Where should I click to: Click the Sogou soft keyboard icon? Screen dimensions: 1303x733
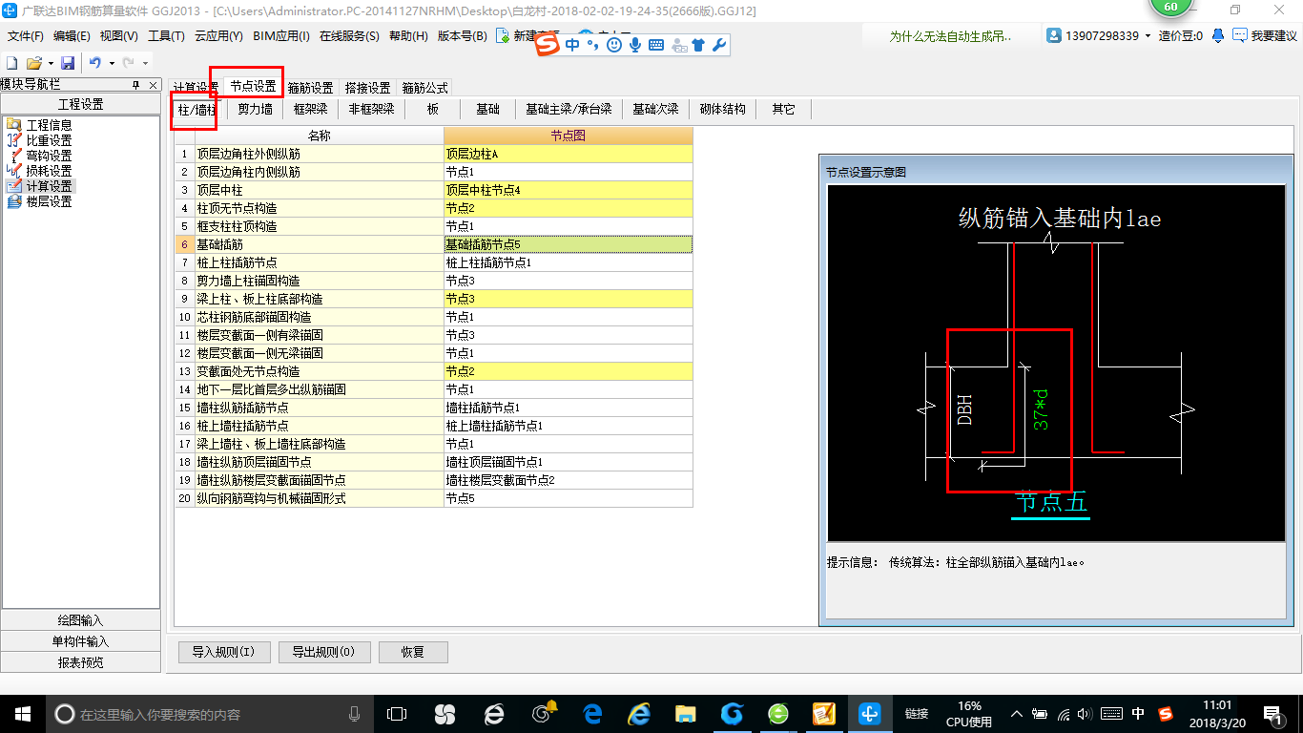(656, 45)
